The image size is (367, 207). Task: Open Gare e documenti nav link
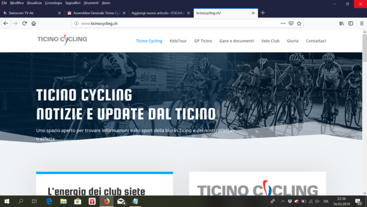pyautogui.click(x=236, y=41)
